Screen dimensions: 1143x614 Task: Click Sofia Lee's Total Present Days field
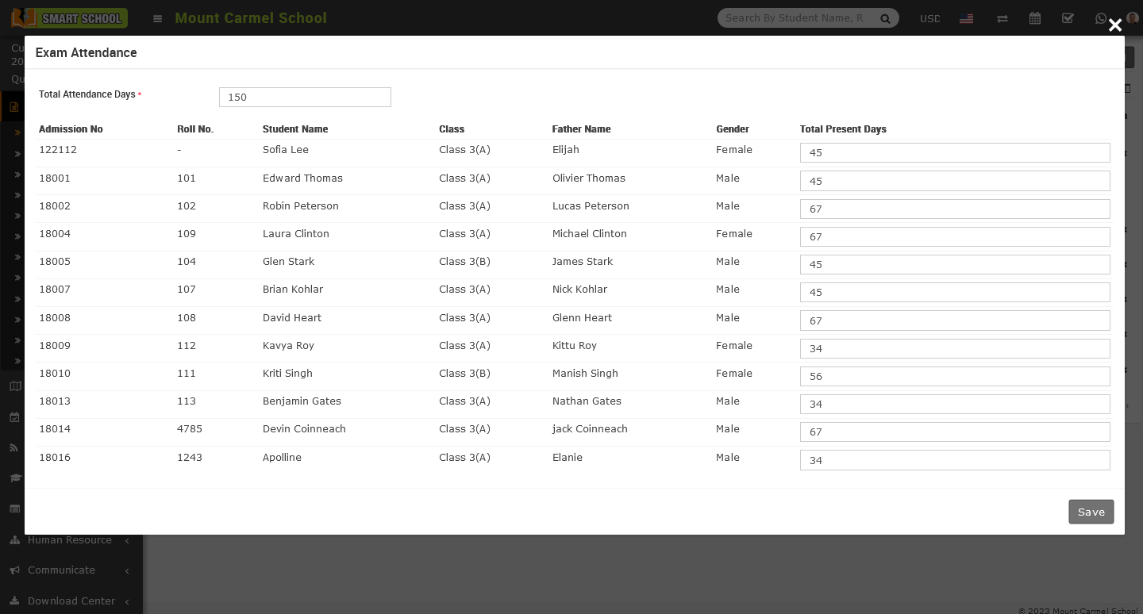click(x=955, y=152)
